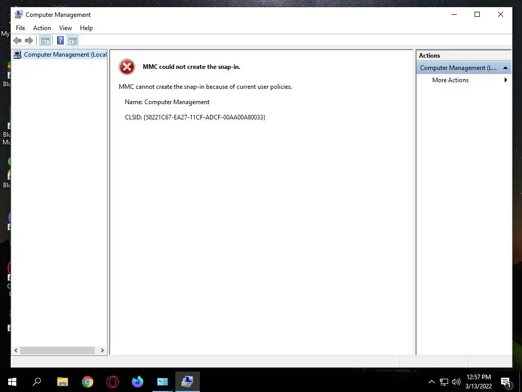The height and width of the screenshot is (392, 522).
Task: Click the tree pane scroll right arrow
Action: [x=102, y=350]
